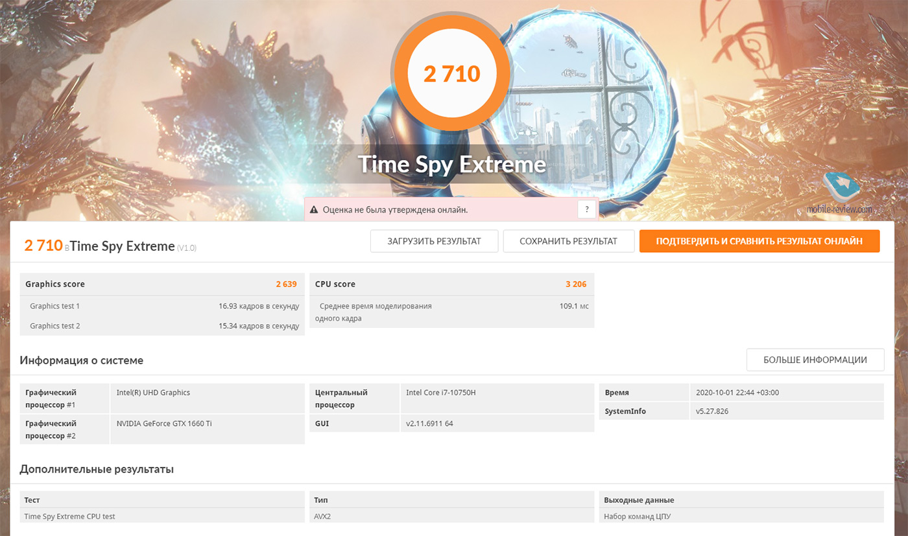Click the 'Тест' column header
The width and height of the screenshot is (908, 536).
(162, 500)
